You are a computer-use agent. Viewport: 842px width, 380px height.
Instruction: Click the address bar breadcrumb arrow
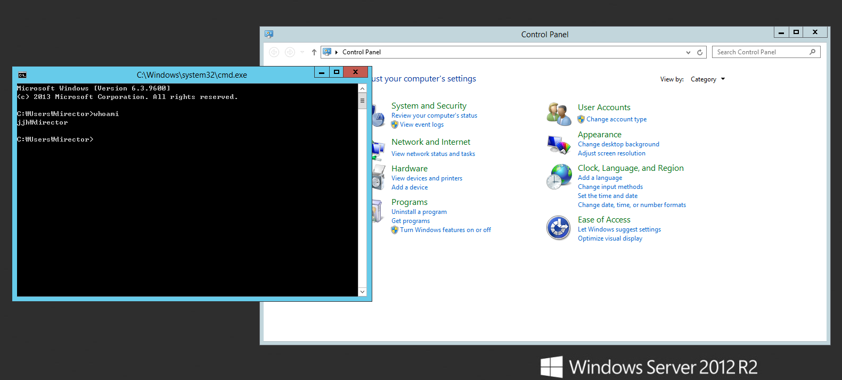pos(337,52)
